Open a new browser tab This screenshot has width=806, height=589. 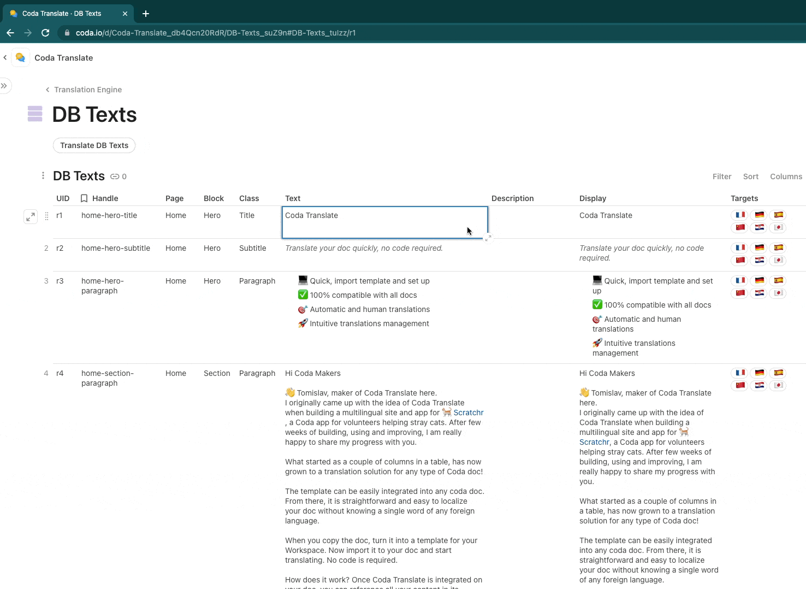pyautogui.click(x=146, y=14)
